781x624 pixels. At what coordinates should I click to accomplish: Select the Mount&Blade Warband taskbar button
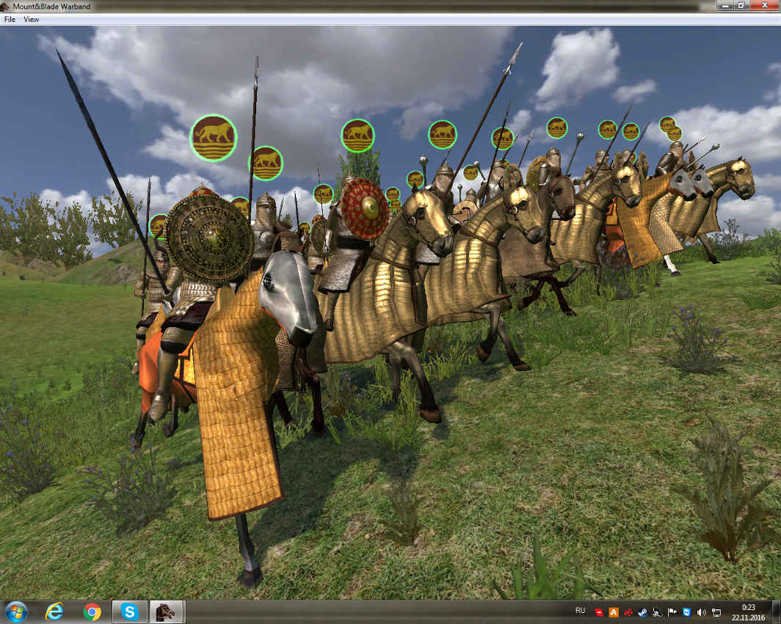click(x=167, y=611)
